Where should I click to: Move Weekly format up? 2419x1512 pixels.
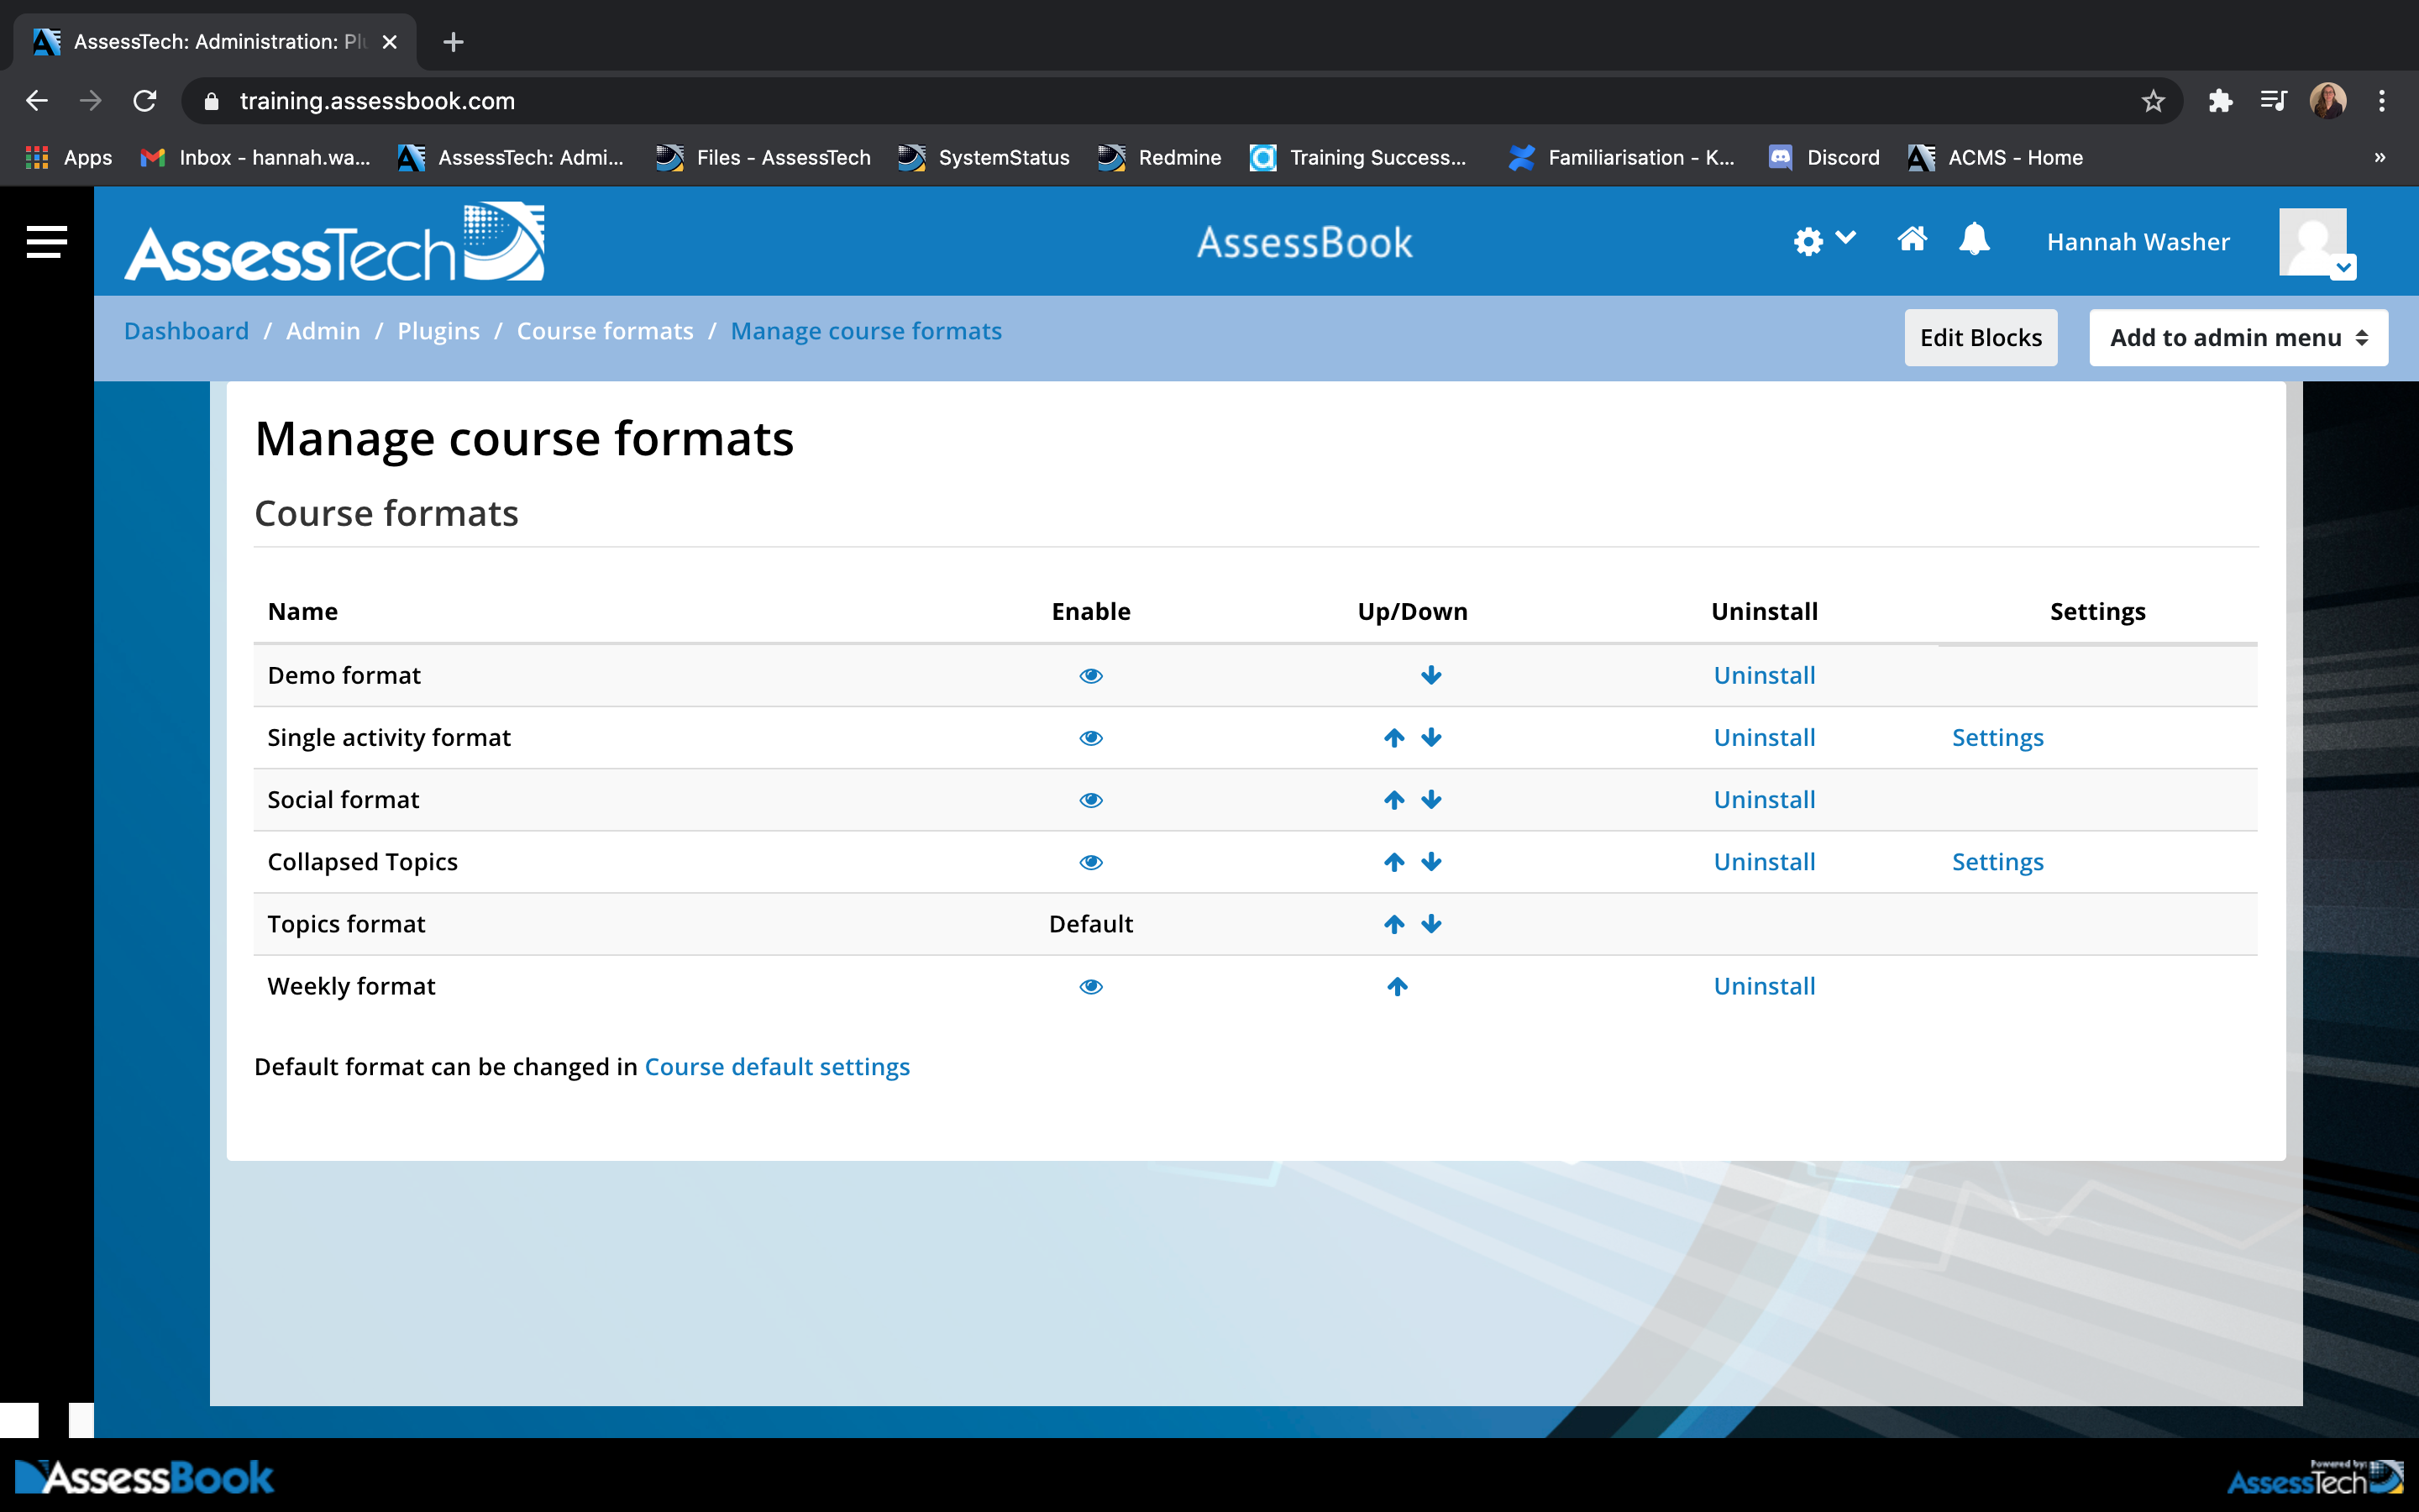[x=1398, y=987]
